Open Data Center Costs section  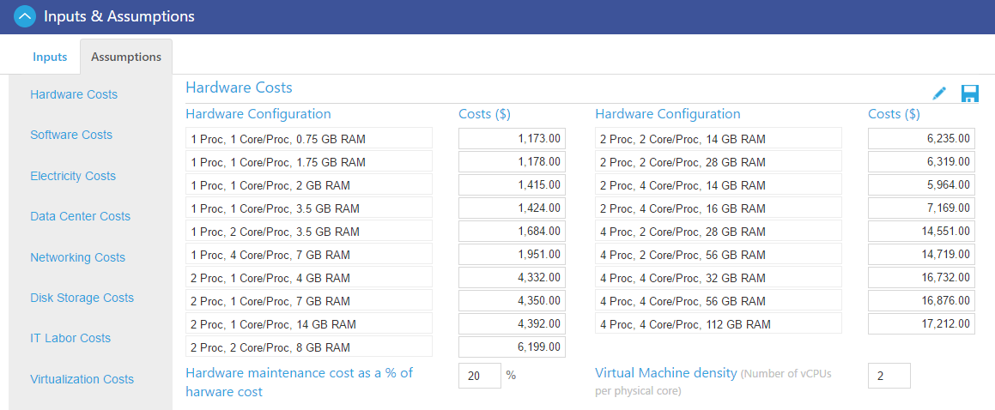click(80, 216)
